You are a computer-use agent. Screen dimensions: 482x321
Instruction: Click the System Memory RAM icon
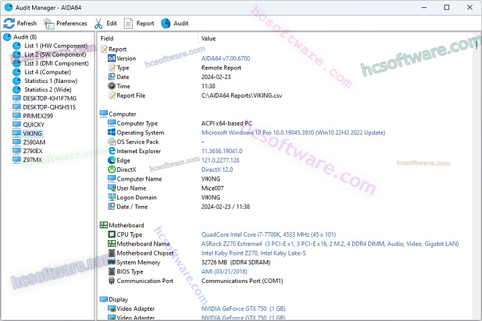pos(112,262)
